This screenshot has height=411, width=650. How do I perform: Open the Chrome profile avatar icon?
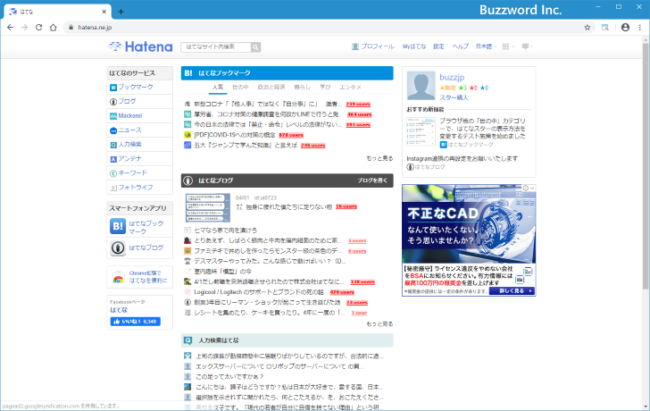click(x=626, y=28)
